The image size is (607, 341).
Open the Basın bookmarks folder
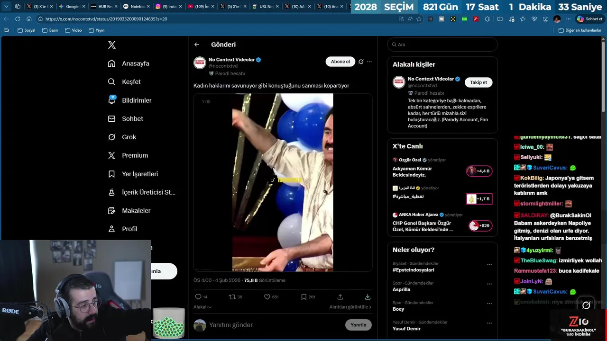[x=50, y=30]
